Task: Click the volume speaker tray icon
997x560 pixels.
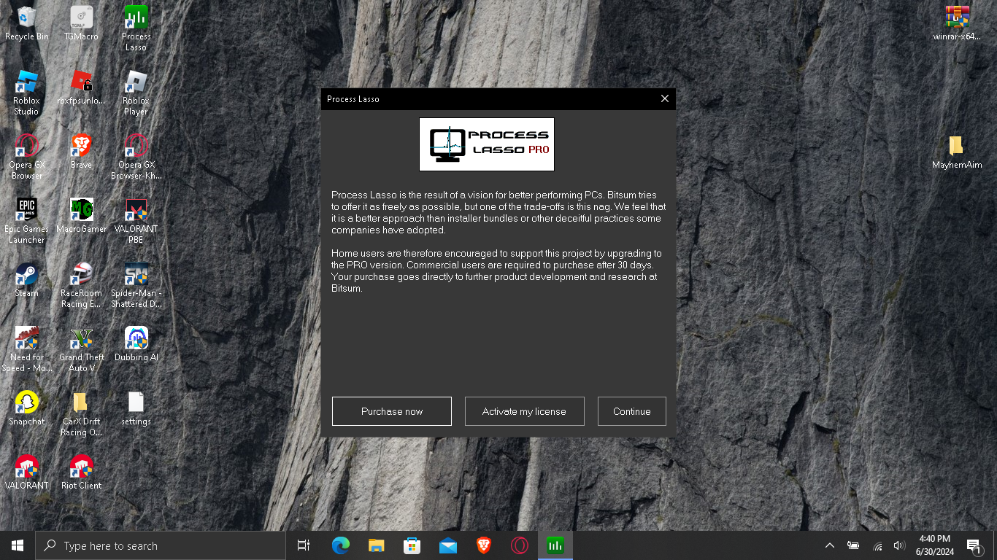Action: (899, 545)
